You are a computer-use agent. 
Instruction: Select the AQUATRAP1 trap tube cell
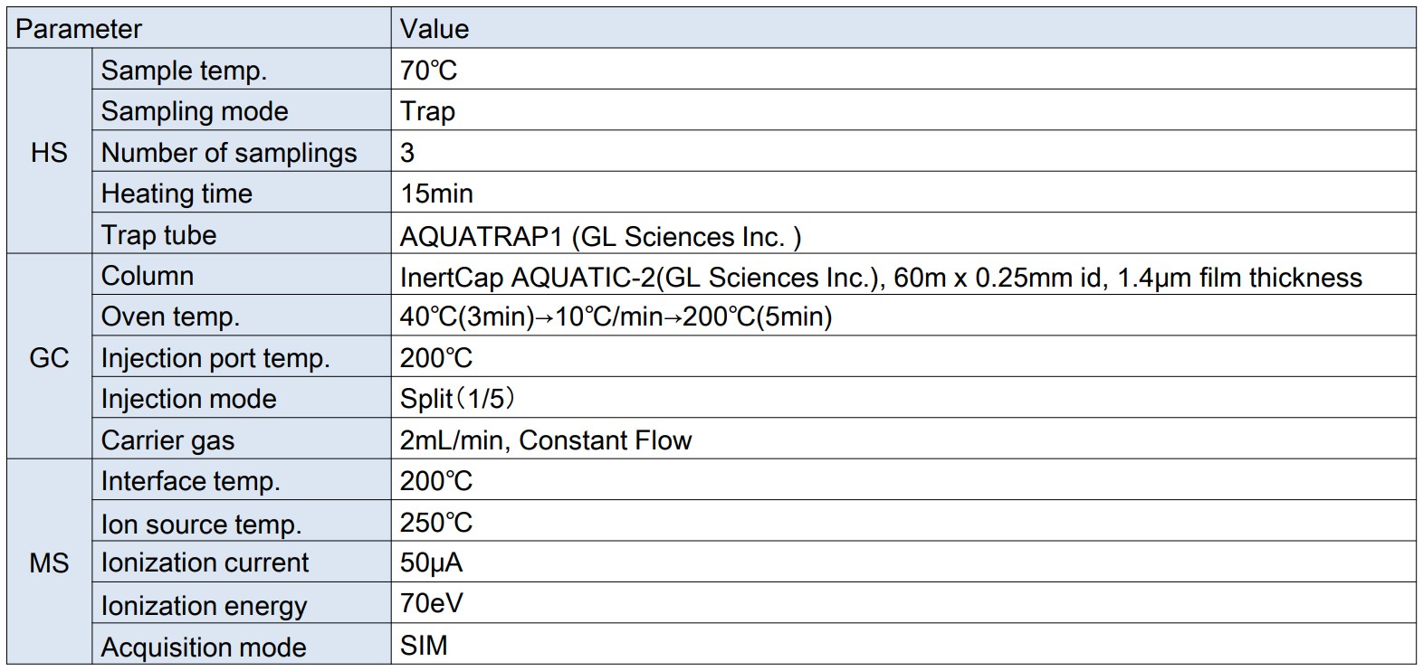tap(903, 233)
